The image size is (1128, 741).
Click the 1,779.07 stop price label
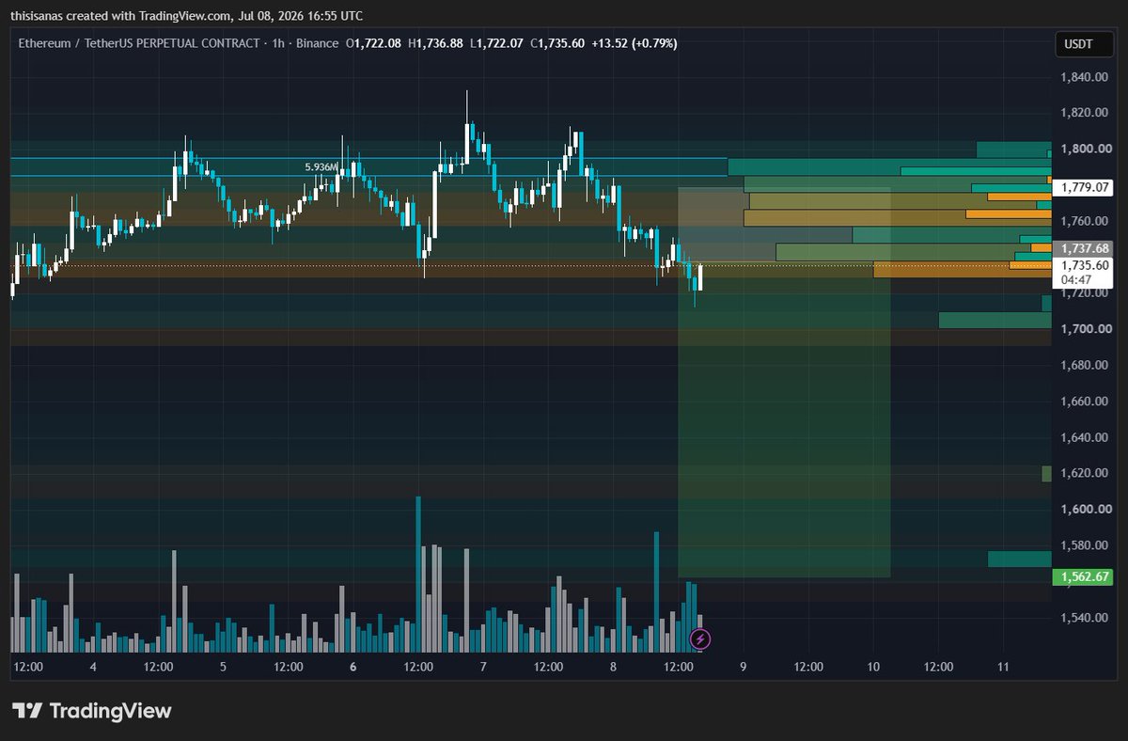[1086, 187]
